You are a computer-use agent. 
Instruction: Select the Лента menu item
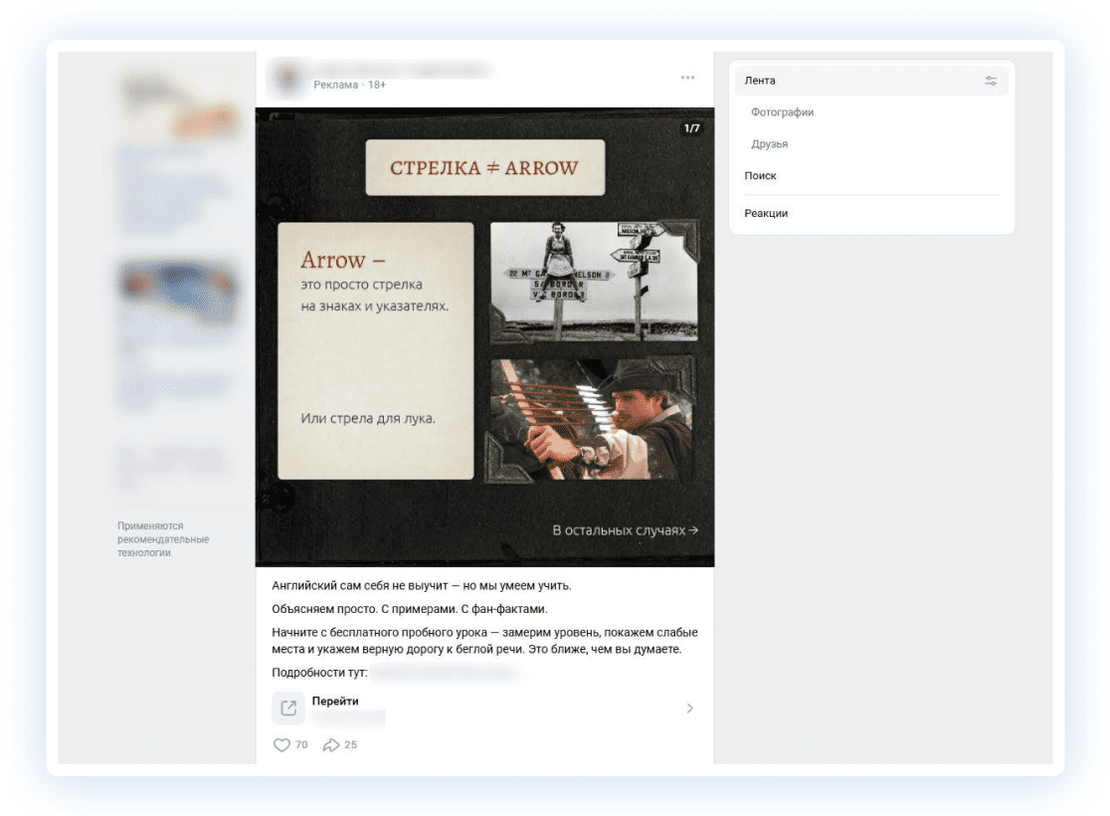click(x=760, y=81)
